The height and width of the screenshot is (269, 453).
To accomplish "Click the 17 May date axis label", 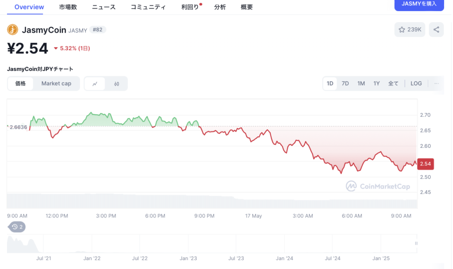I will (x=253, y=216).
